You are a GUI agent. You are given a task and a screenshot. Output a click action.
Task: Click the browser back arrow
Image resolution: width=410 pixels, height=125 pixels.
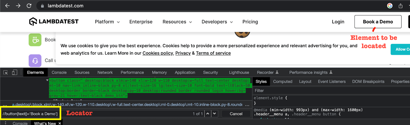coord(7,6)
